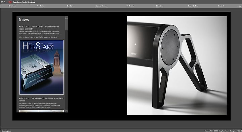Click the small Help link at the right of the menu bar
This screenshot has height=132, width=242.
pyautogui.click(x=239, y=6)
